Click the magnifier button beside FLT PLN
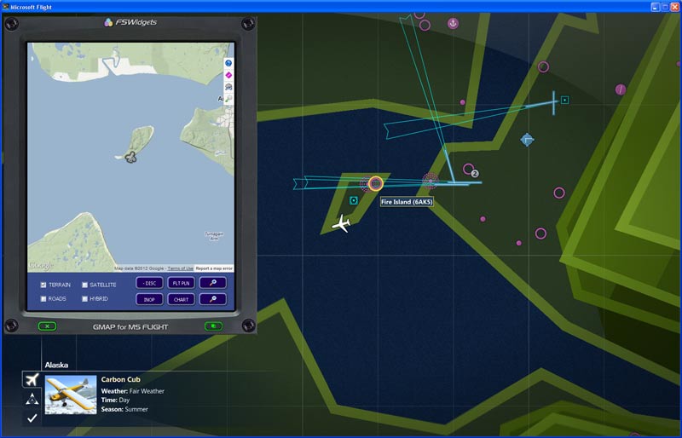Viewport: 682px width, 438px height. coord(212,283)
